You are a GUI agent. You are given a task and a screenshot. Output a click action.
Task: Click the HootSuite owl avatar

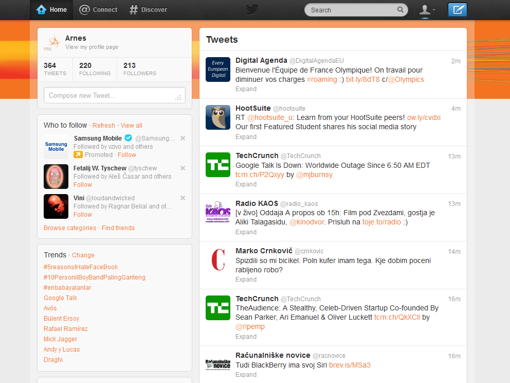(x=218, y=117)
